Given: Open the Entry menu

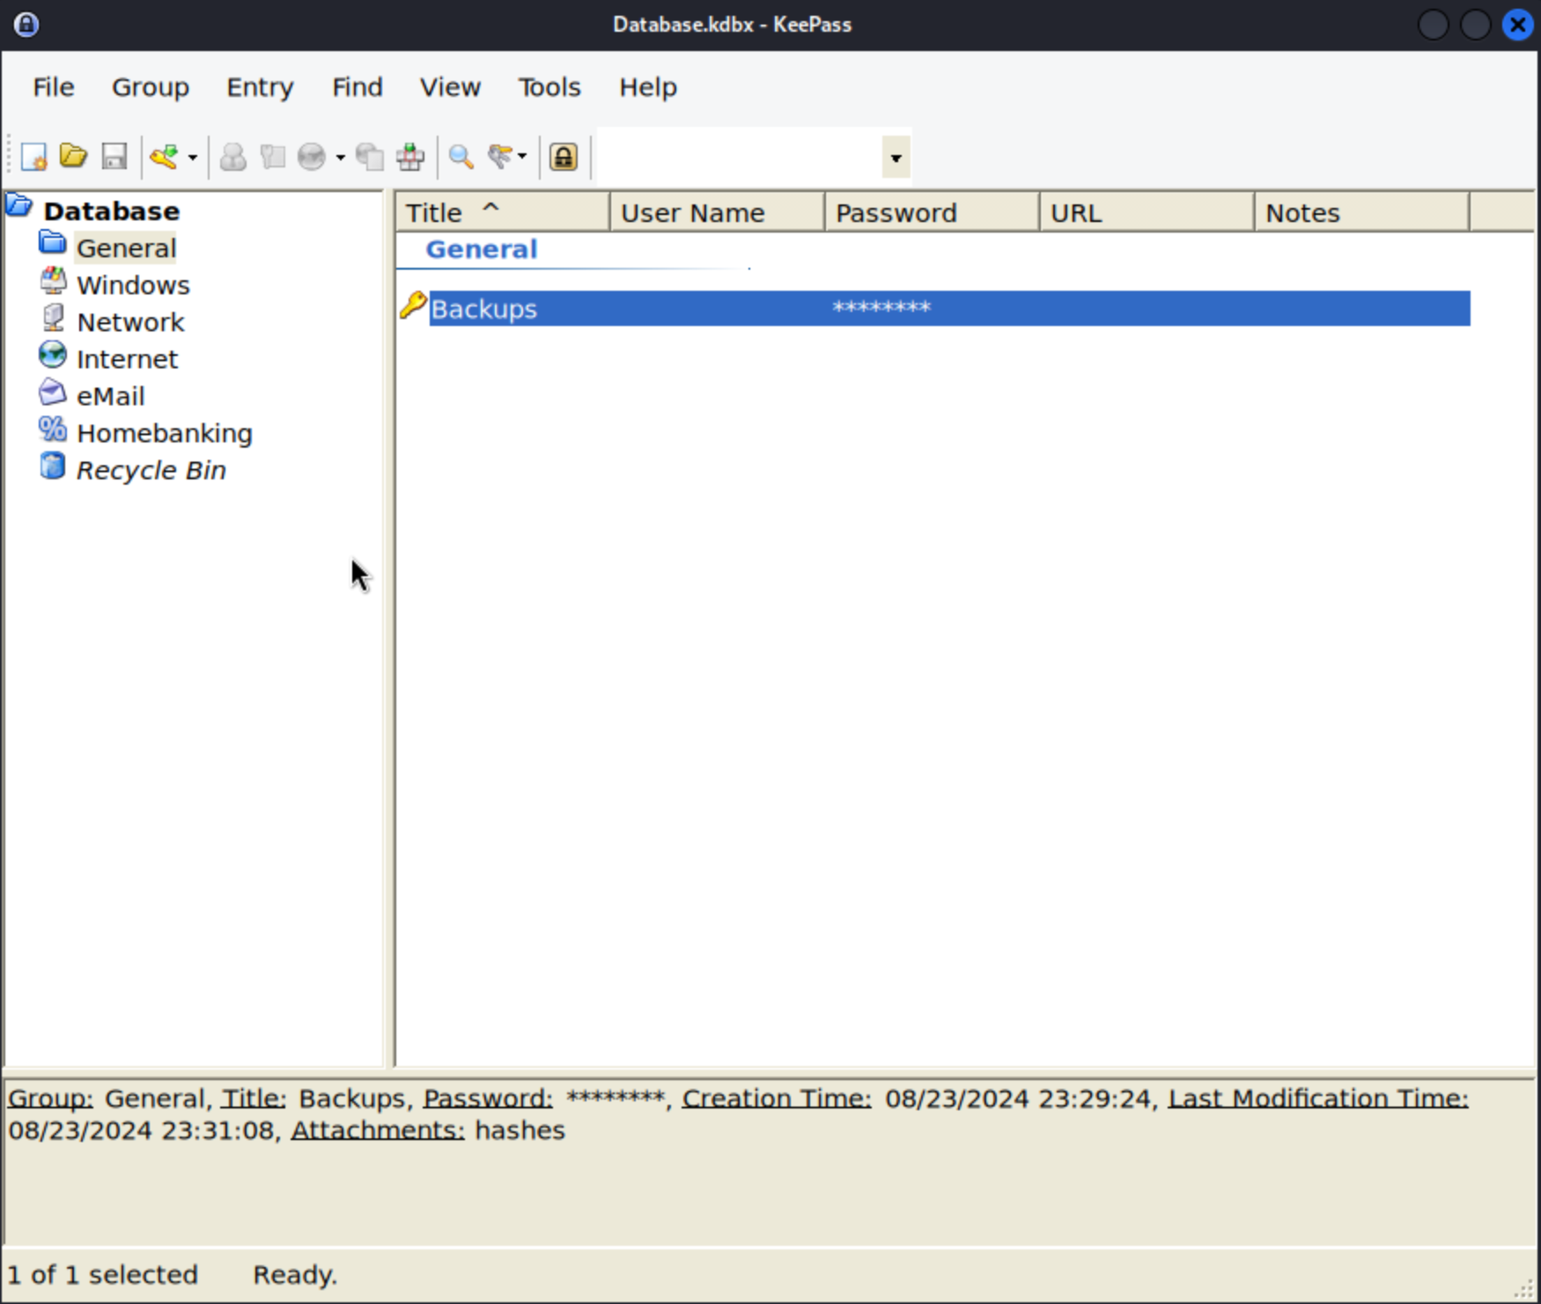Looking at the screenshot, I should pos(260,87).
